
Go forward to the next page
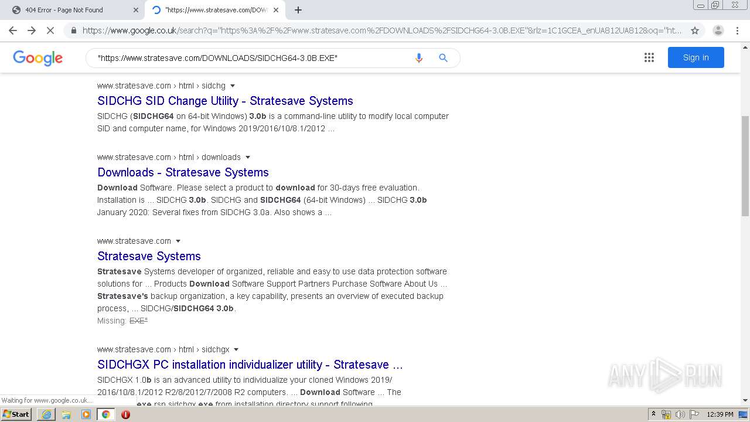[x=32, y=30]
